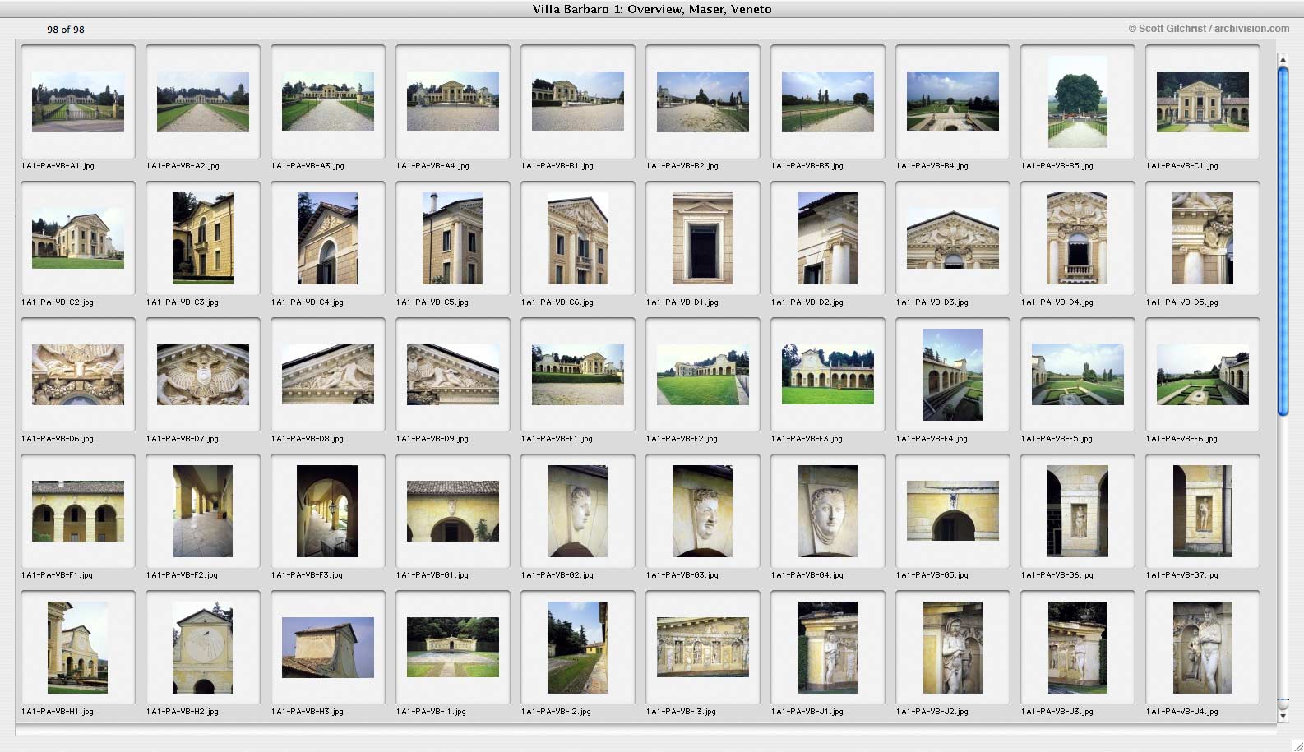Open thumbnail 1A1-PA-VB-E5.jpg
The image size is (1304, 752).
pyautogui.click(x=1078, y=375)
